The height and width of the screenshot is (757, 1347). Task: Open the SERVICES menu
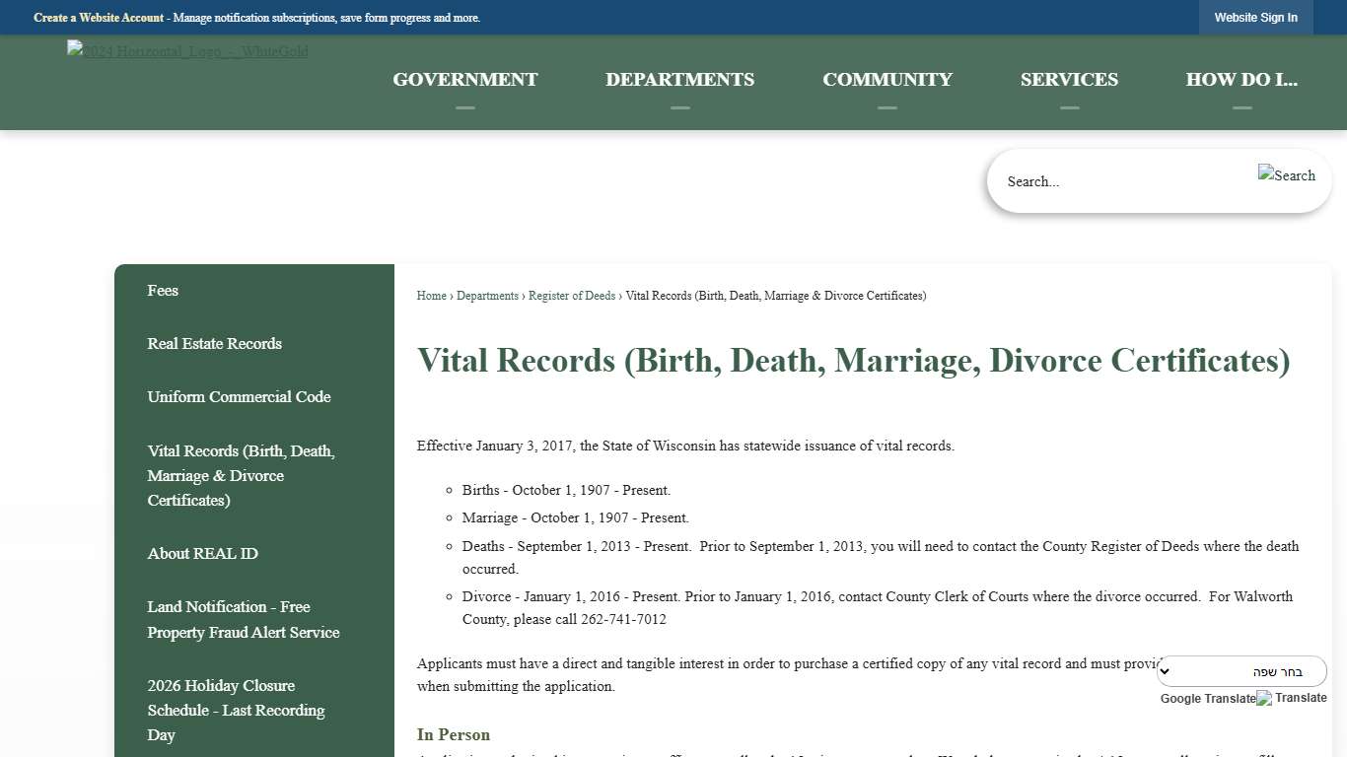(1069, 79)
